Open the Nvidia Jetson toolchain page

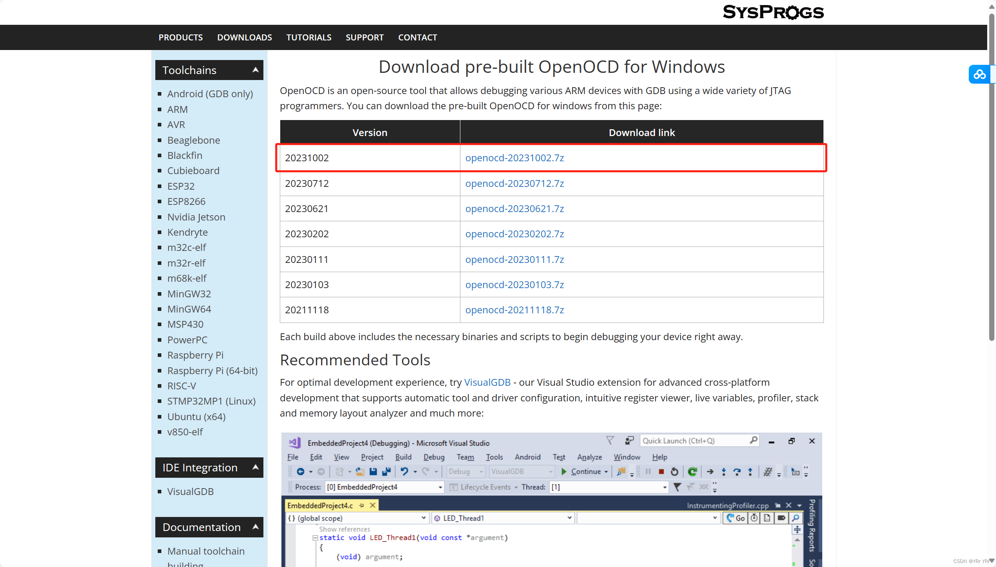pyautogui.click(x=197, y=217)
